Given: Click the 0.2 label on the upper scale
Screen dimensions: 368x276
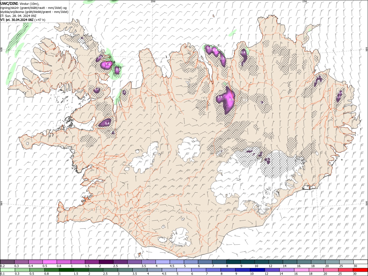Looking at the screenshot, I should [x=2, y=266].
